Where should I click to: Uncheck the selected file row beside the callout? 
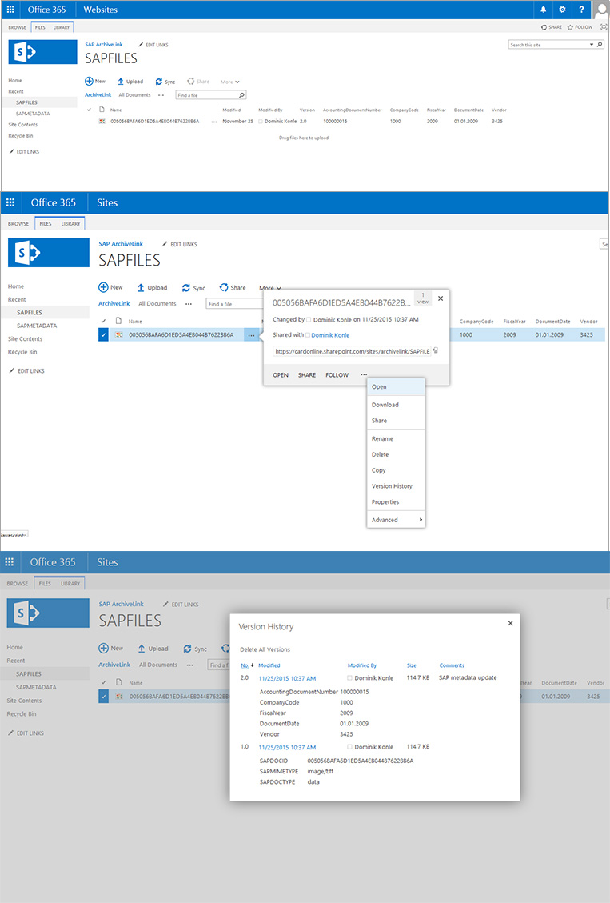click(103, 334)
